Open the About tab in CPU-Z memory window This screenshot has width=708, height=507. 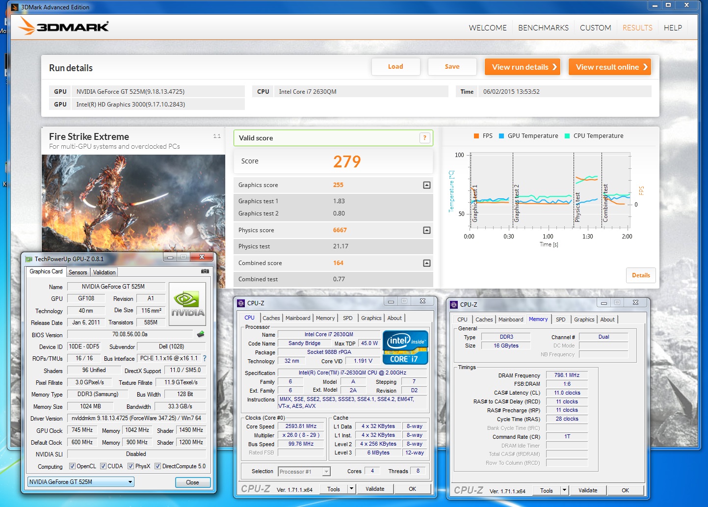pyautogui.click(x=607, y=320)
